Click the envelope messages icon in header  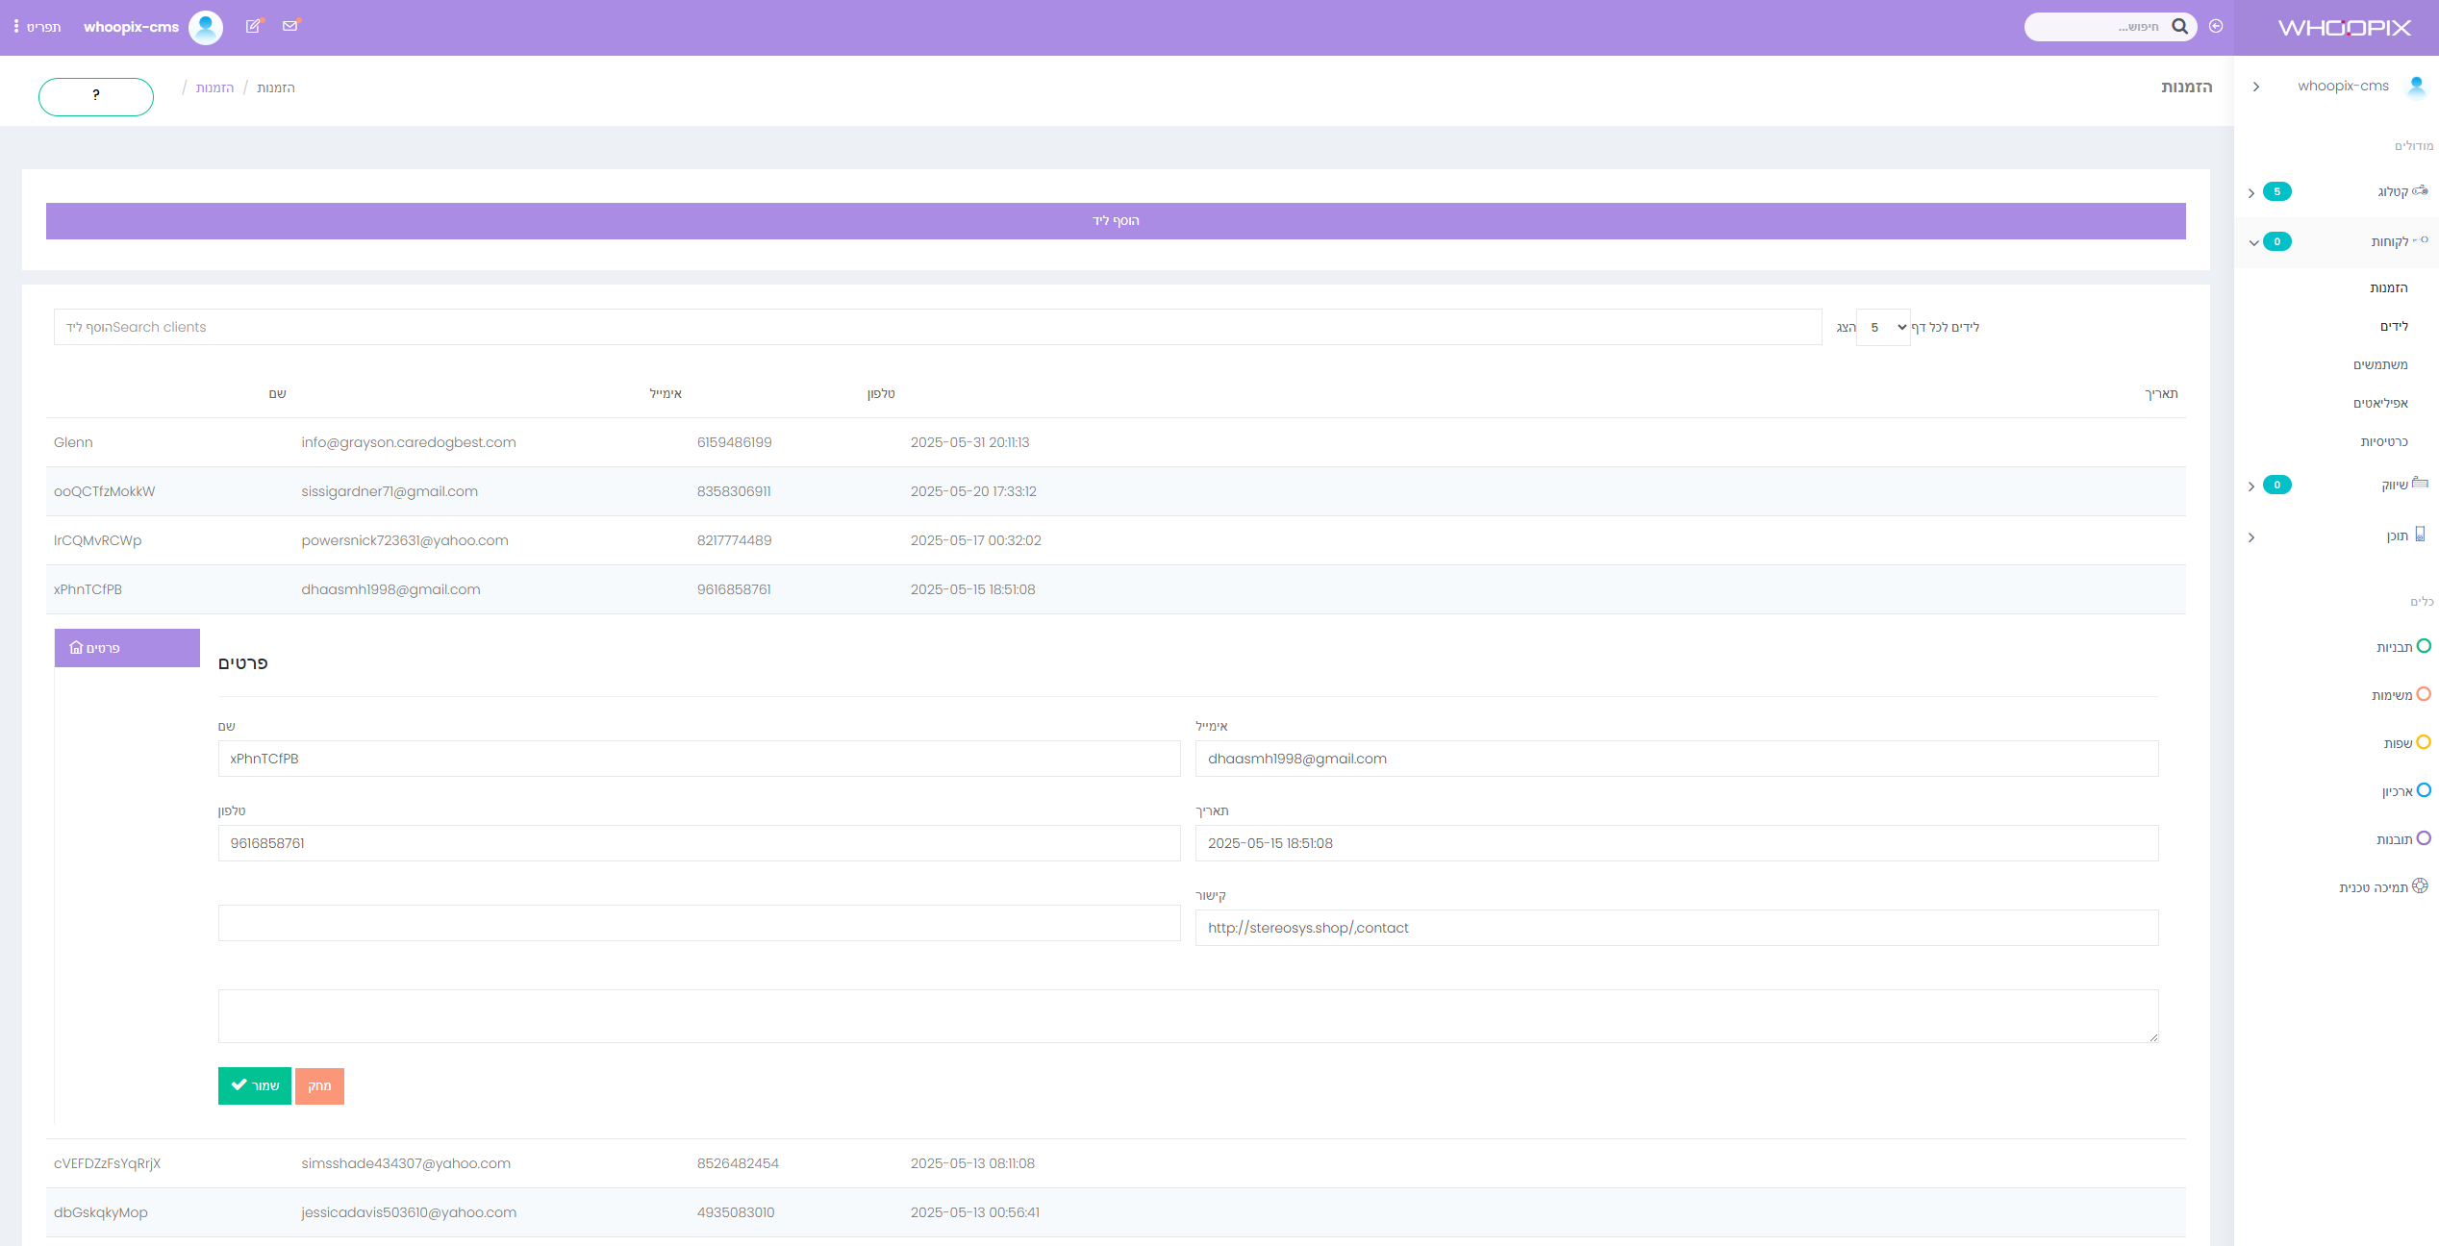289,26
